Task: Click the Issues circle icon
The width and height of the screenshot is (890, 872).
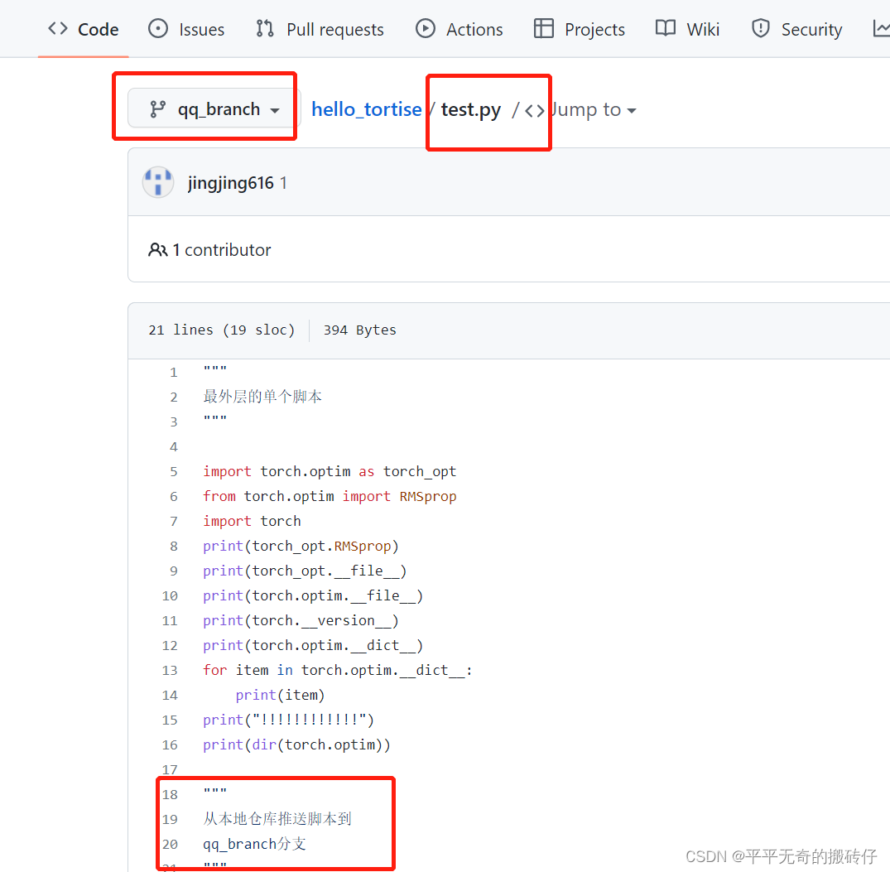Action: click(x=158, y=28)
